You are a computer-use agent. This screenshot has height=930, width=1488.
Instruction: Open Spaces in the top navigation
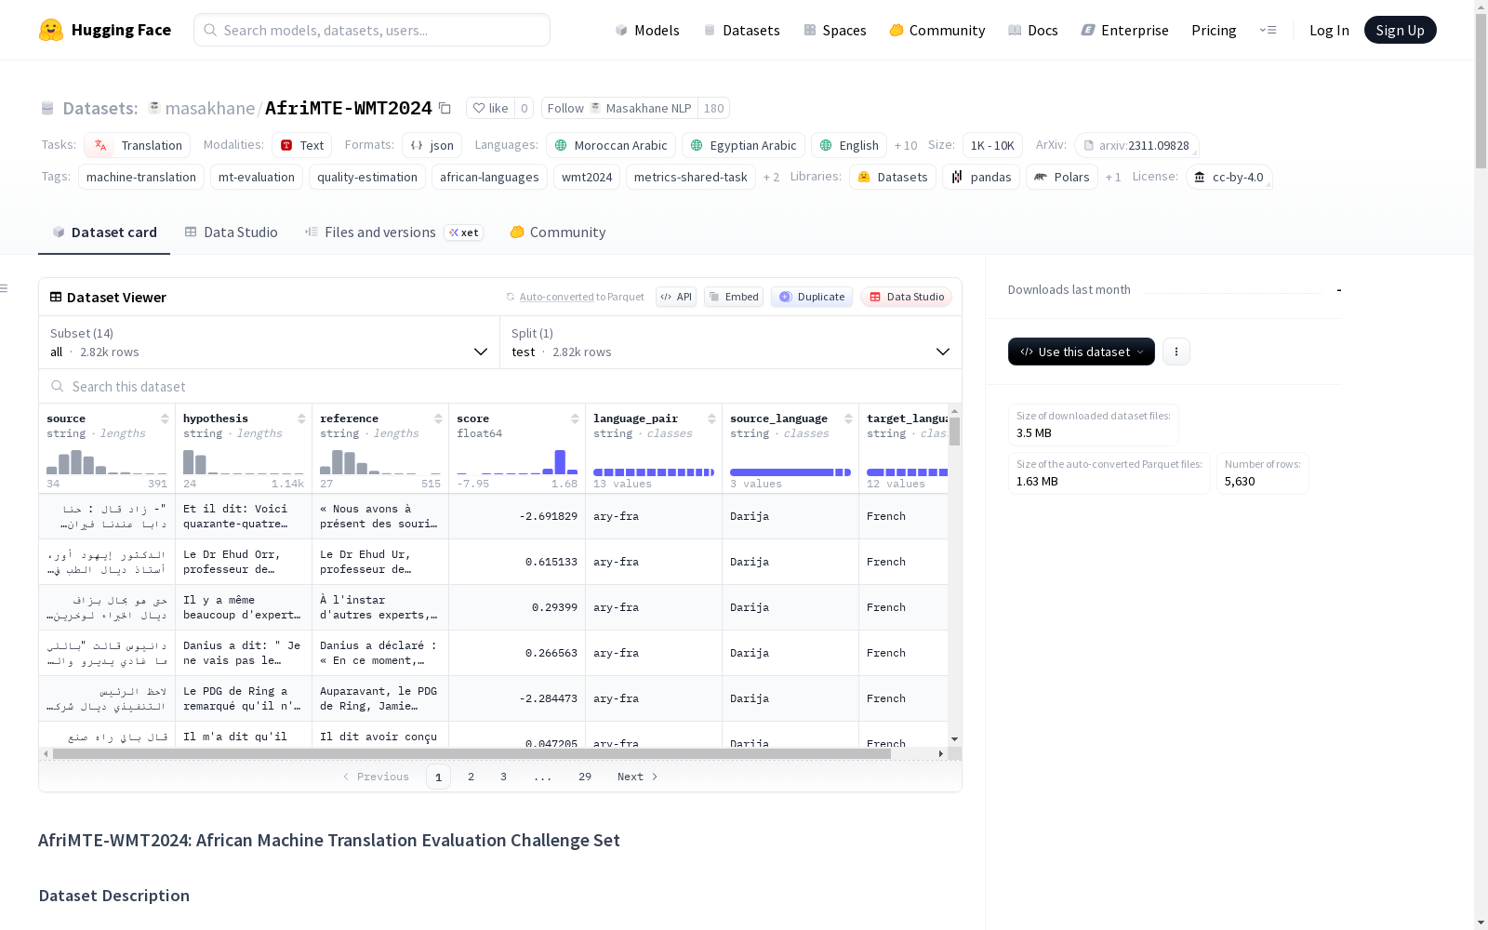click(x=834, y=30)
